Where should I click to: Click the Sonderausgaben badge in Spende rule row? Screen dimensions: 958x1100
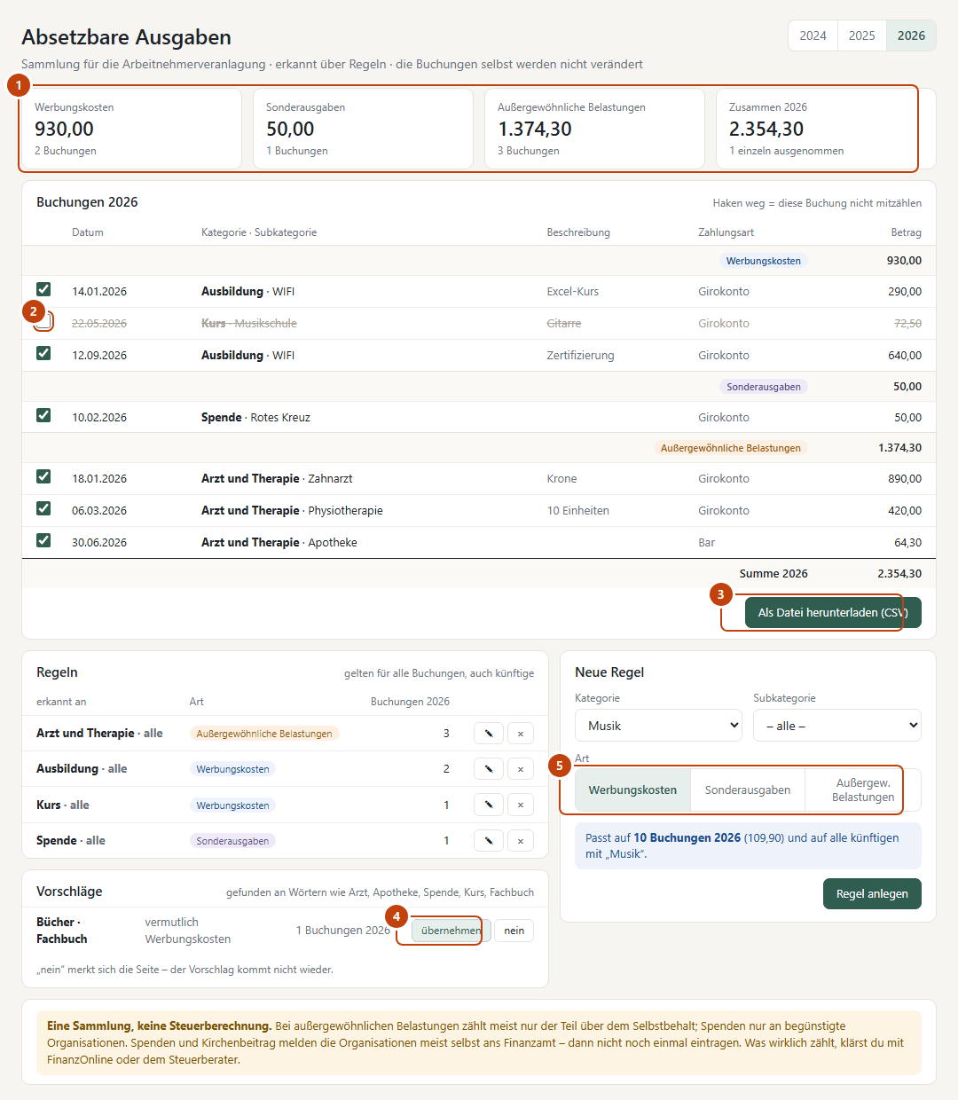click(232, 841)
